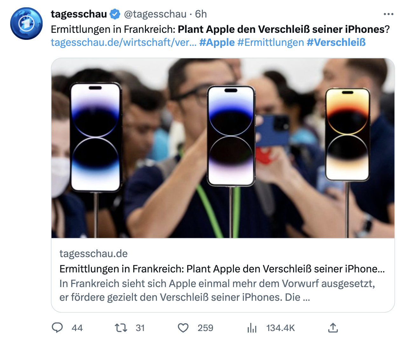Viewport: 405px width, 339px height.
Task: Retweet using the retweet arrows icon
Action: [121, 328]
